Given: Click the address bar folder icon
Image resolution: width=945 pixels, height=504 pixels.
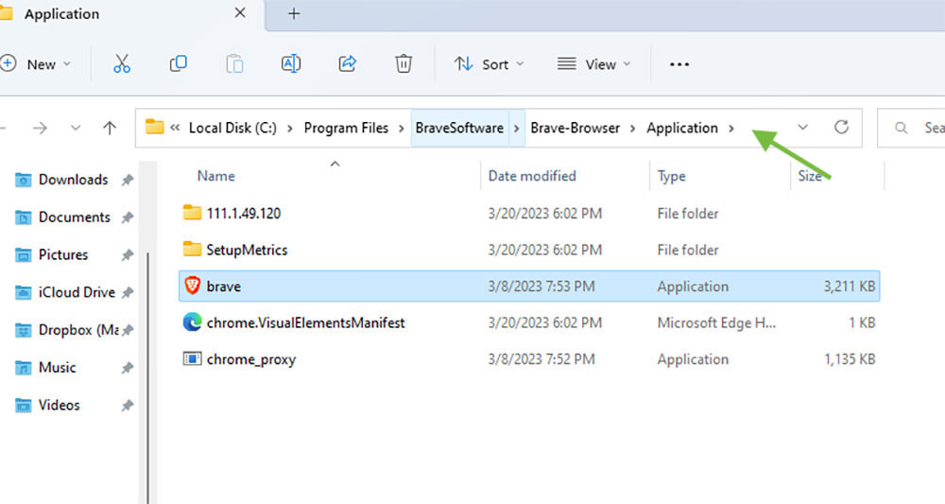Looking at the screenshot, I should click(155, 127).
